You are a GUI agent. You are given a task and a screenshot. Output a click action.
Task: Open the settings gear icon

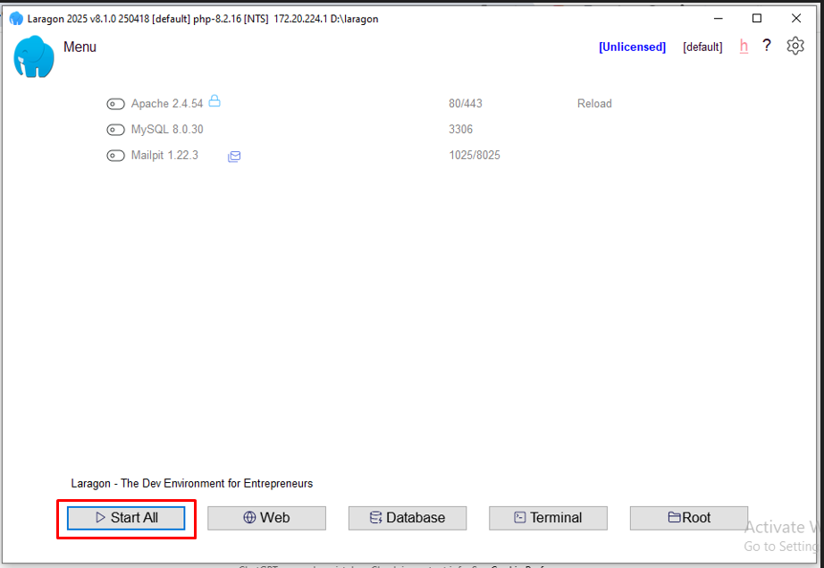coord(795,46)
